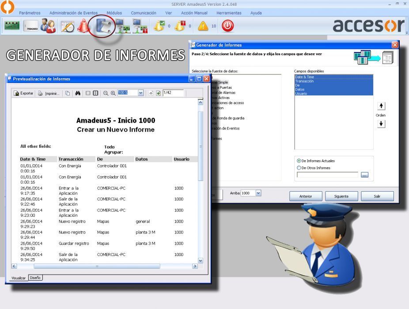
Task: Click the copy pages icon in preview toolbar
Action: tap(68, 93)
